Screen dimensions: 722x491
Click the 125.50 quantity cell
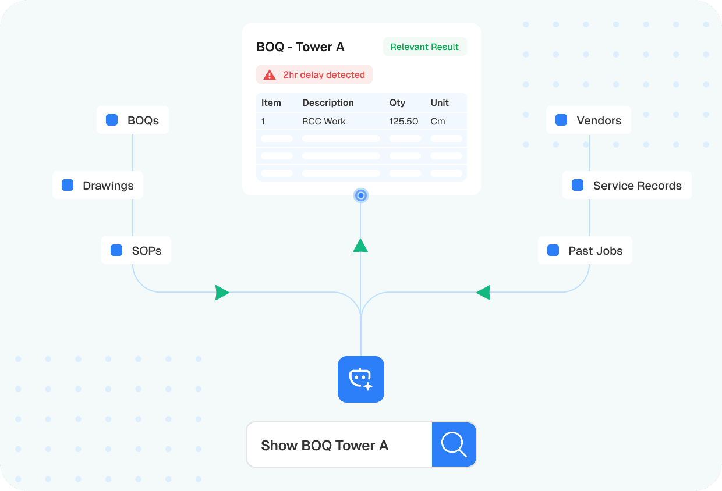click(x=404, y=121)
